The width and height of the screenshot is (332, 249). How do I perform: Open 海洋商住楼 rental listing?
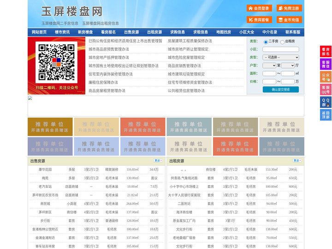184,212
